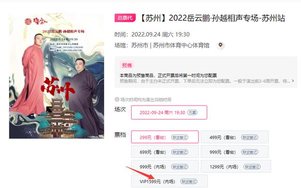Expand the presale notice chevron arrow
Viewport: 301px width, 188px height.
point(293,81)
